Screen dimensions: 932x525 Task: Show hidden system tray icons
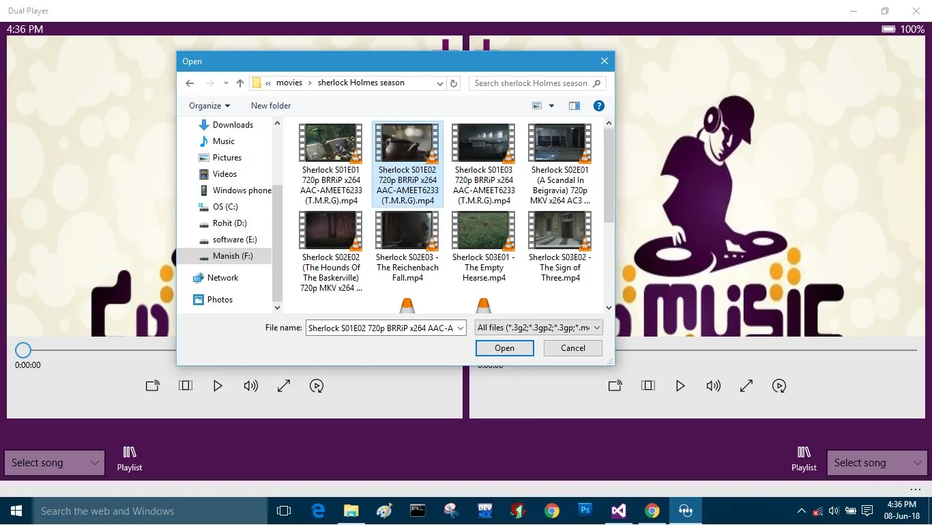[x=801, y=511]
